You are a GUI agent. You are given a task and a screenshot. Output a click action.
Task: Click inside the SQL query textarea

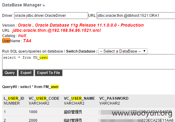(x=89, y=62)
